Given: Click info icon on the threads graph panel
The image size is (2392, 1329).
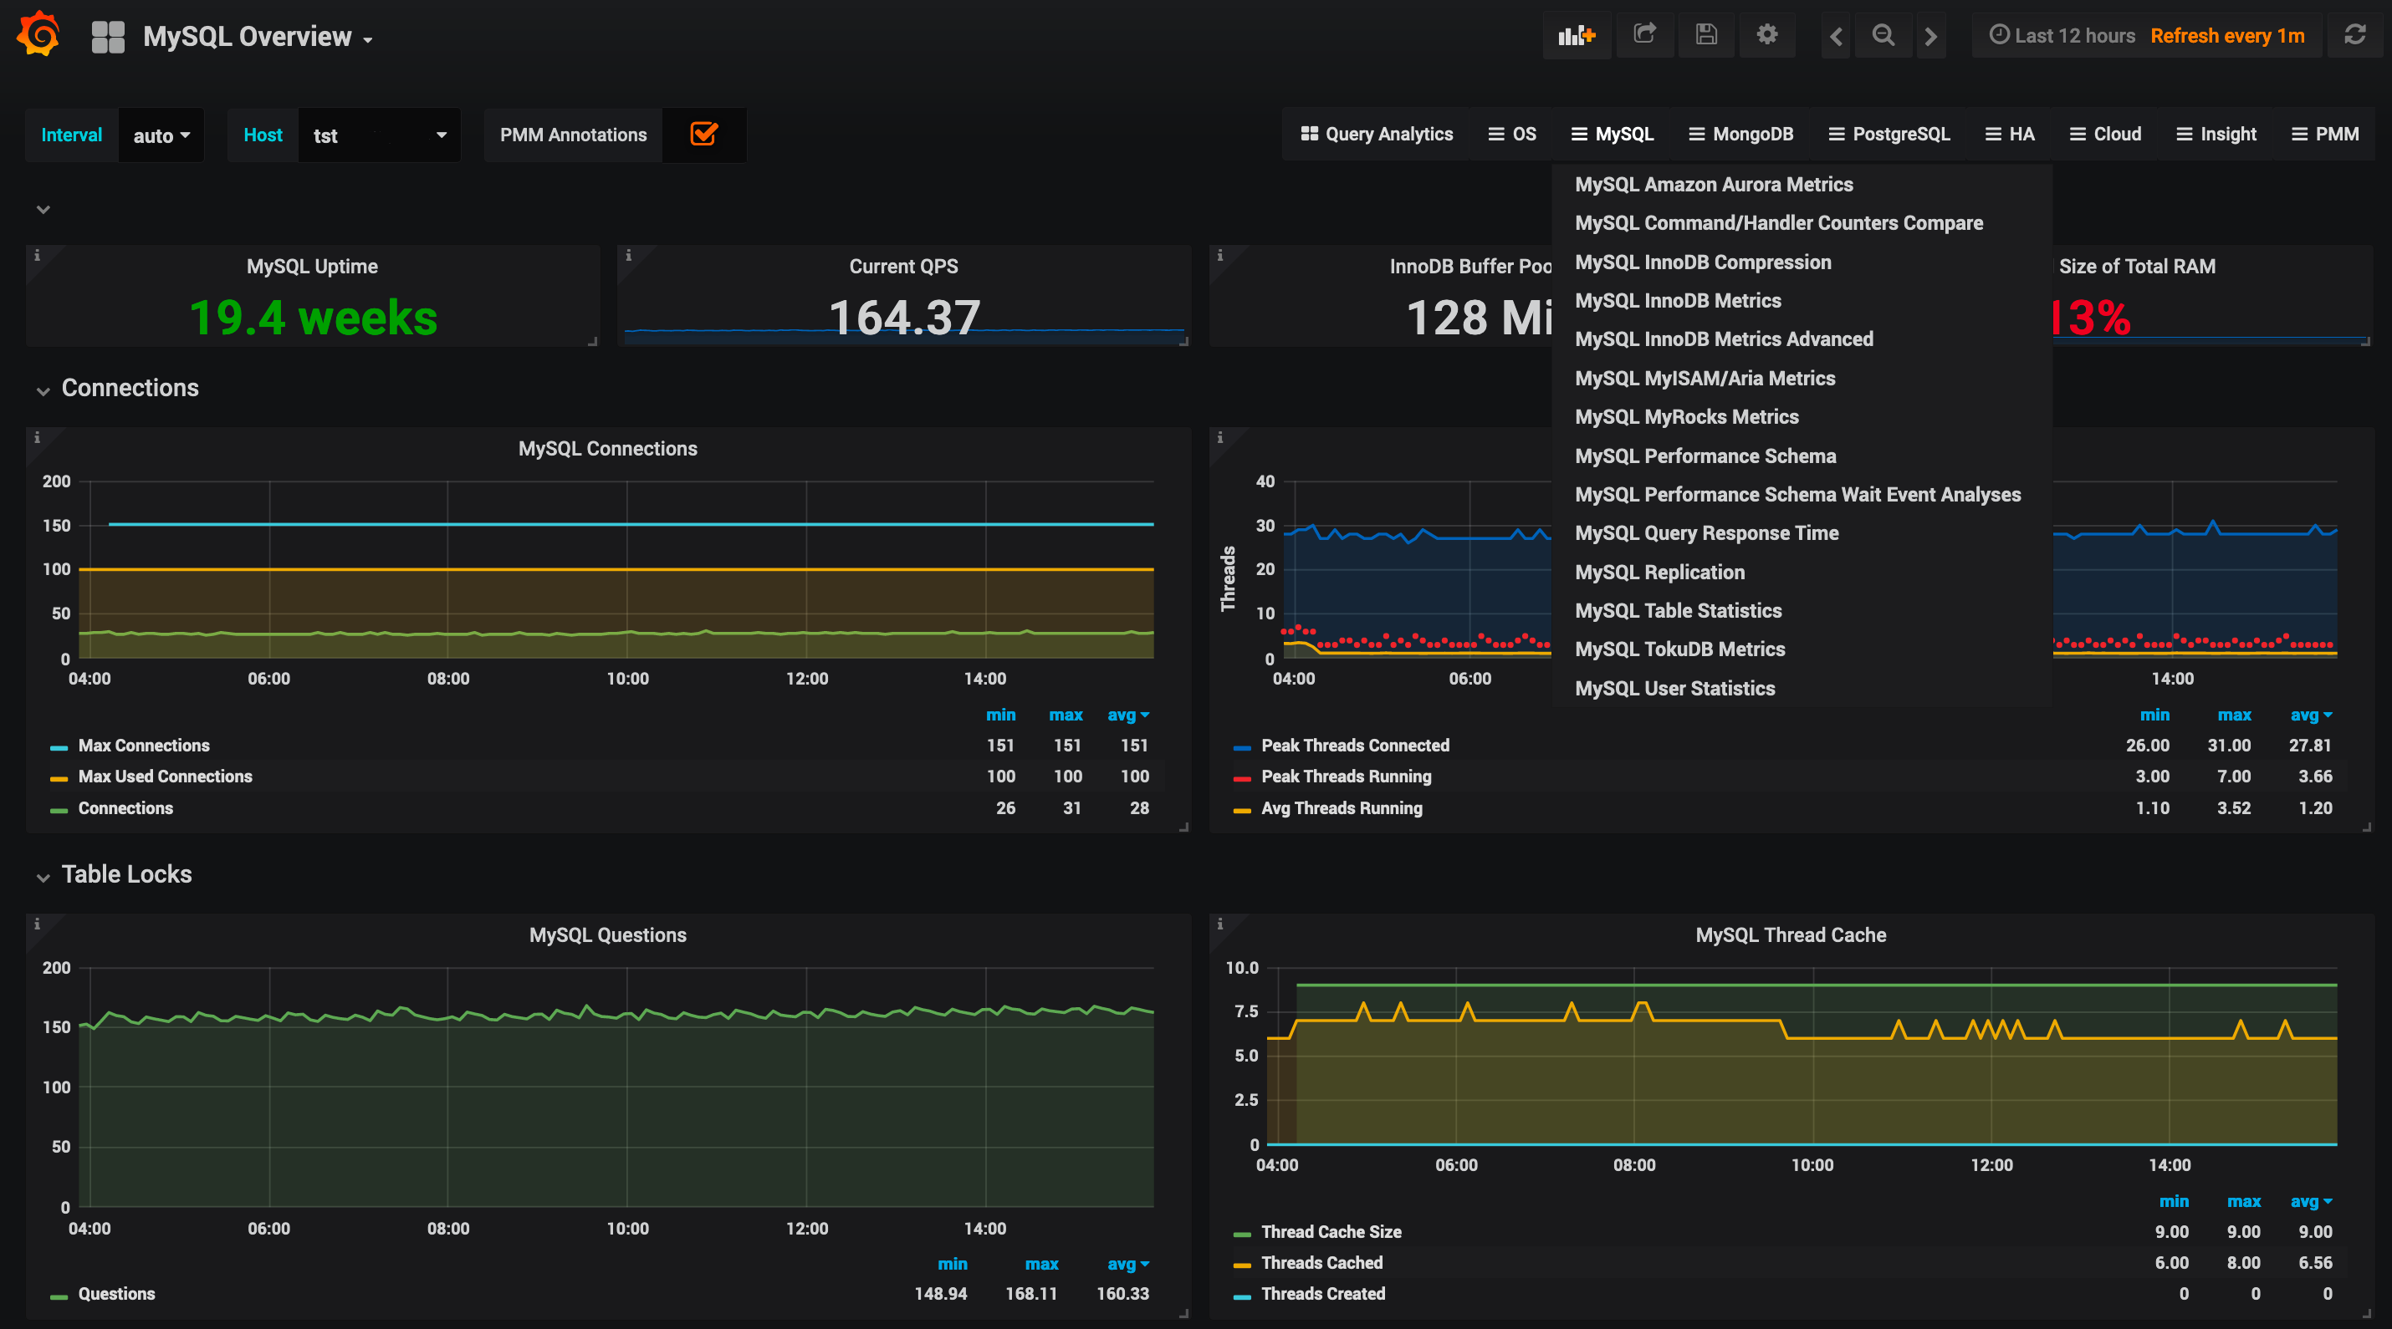Looking at the screenshot, I should click(1220, 437).
